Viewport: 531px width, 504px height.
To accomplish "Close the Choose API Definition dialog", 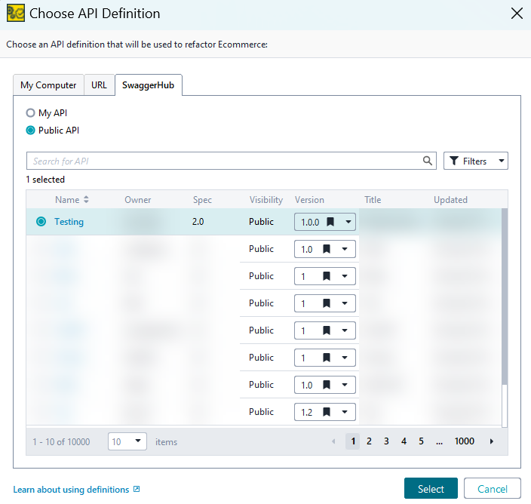I will coord(517,14).
